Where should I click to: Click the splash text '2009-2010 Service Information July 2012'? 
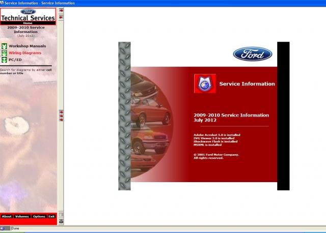pos(231,118)
